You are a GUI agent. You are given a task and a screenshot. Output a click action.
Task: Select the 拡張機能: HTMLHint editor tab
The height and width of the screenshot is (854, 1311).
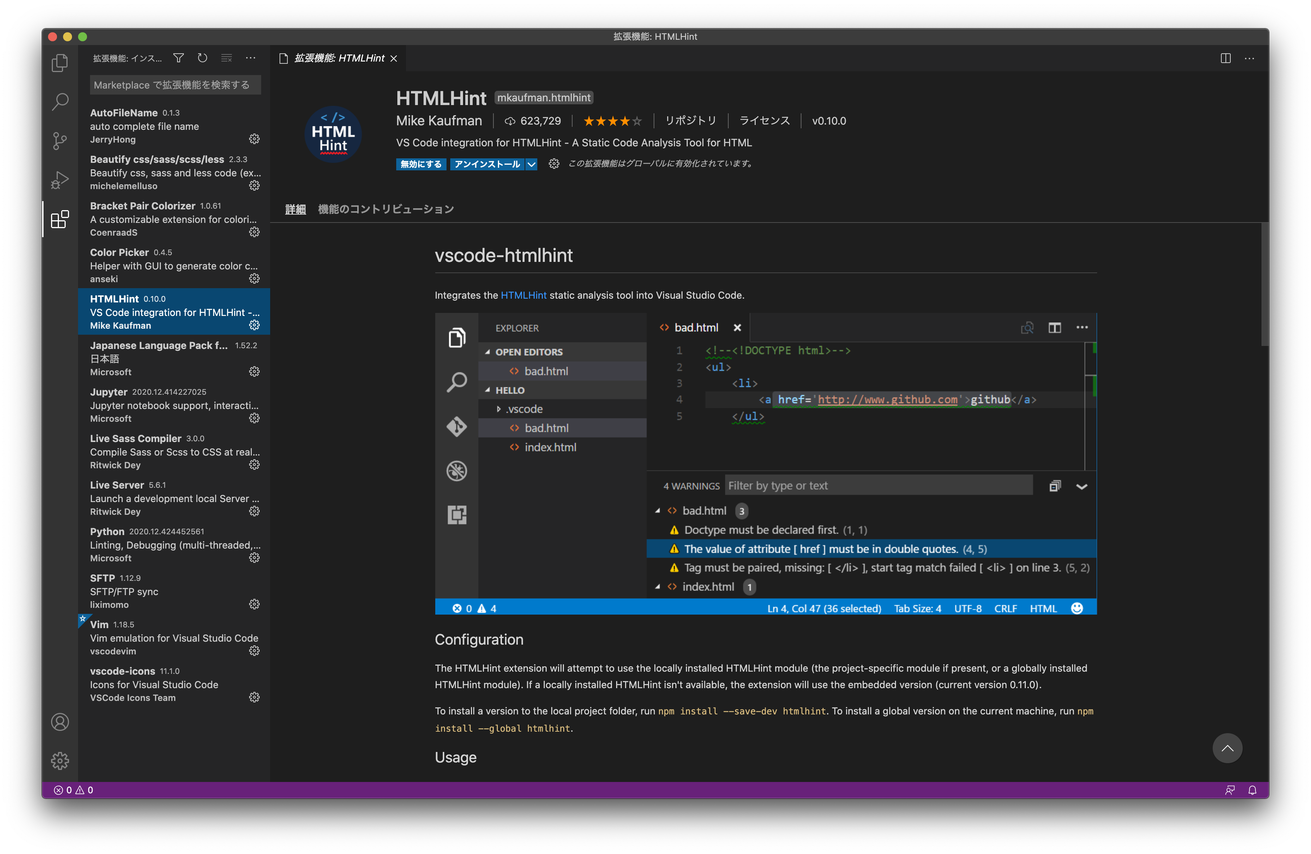pos(339,59)
